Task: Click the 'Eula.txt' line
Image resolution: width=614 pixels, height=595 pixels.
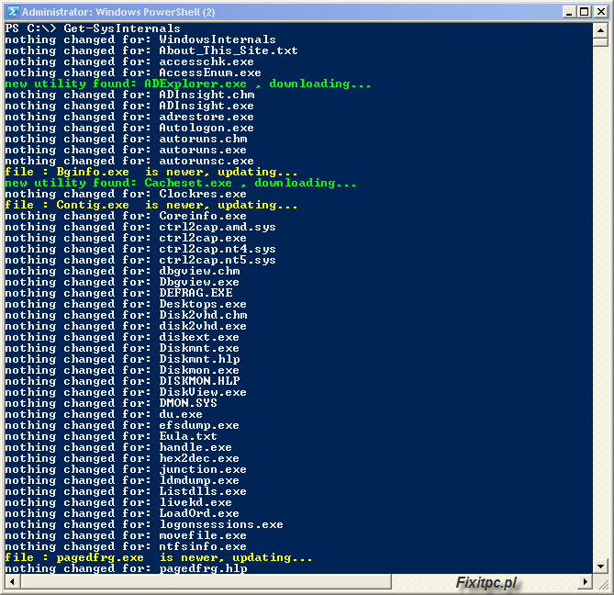Action: pyautogui.click(x=111, y=436)
